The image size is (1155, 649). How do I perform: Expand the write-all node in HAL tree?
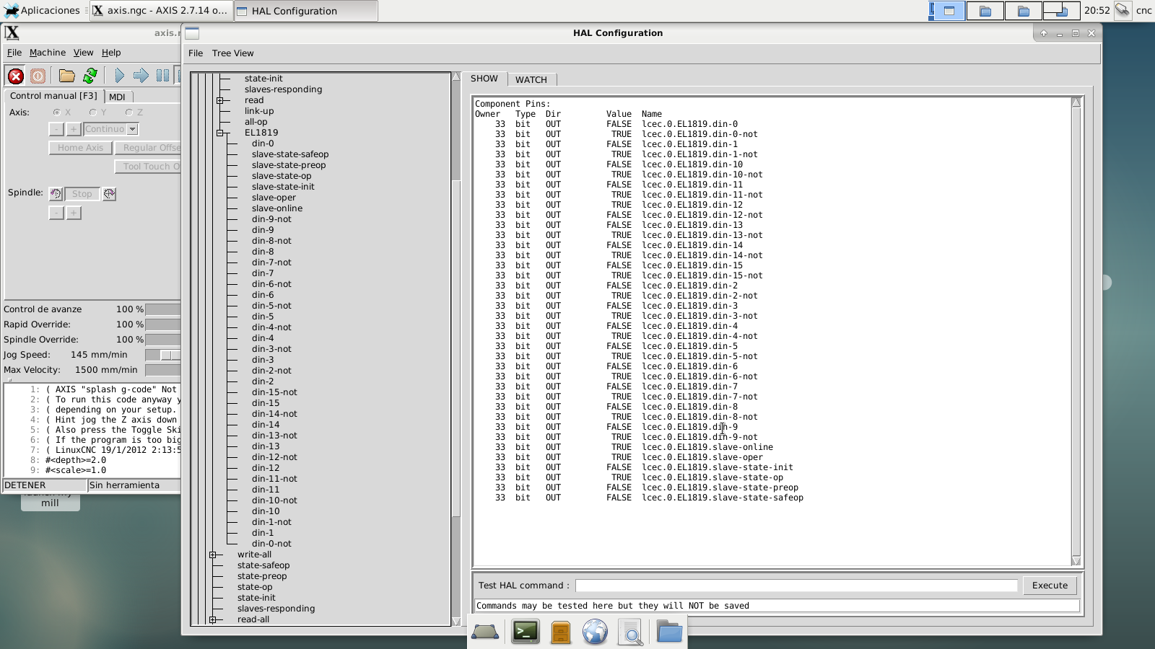pos(213,555)
